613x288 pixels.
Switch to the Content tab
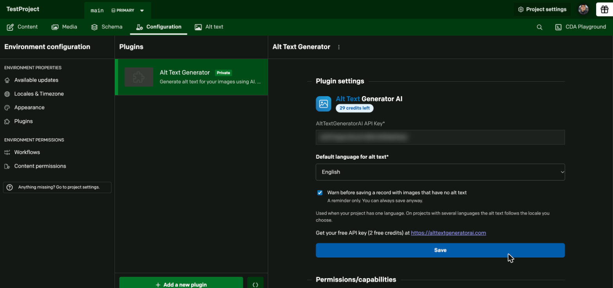coord(22,27)
